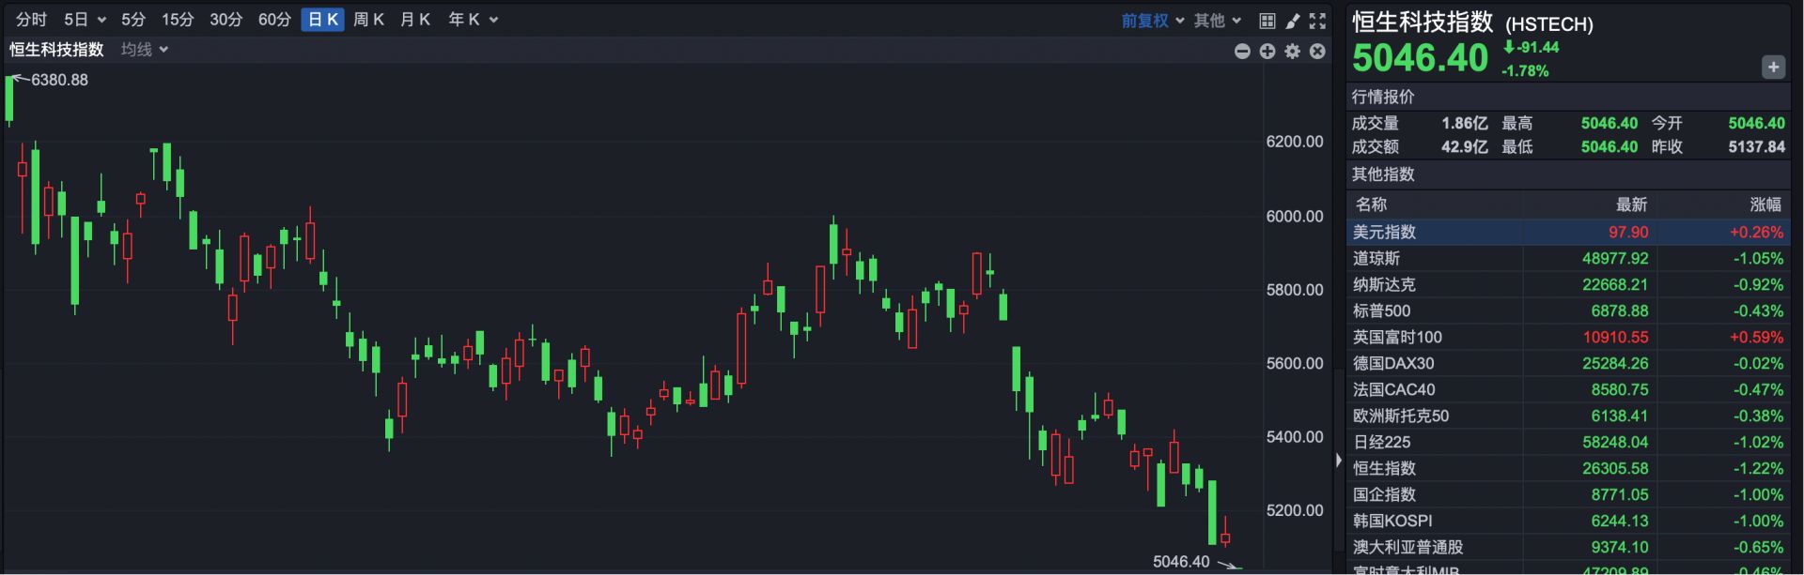Select the 月K monthly chart tab
Image resolution: width=1804 pixels, height=575 pixels.
pos(414,20)
